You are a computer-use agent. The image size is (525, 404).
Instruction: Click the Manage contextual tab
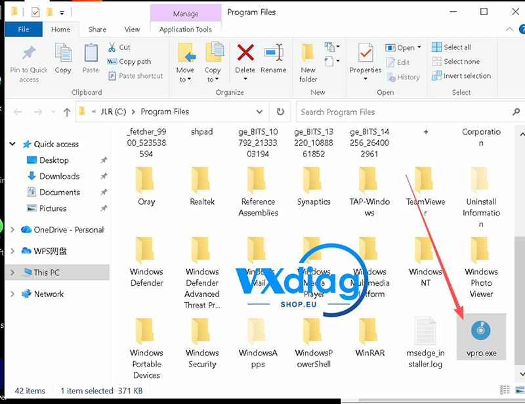coord(186,13)
